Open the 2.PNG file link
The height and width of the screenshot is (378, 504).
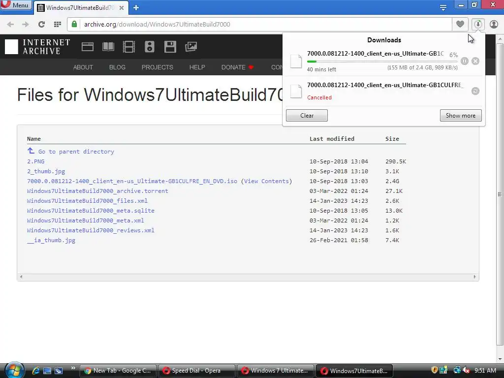tap(35, 161)
